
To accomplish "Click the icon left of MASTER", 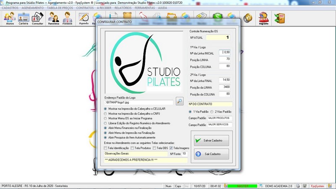I will click(x=226, y=186).
